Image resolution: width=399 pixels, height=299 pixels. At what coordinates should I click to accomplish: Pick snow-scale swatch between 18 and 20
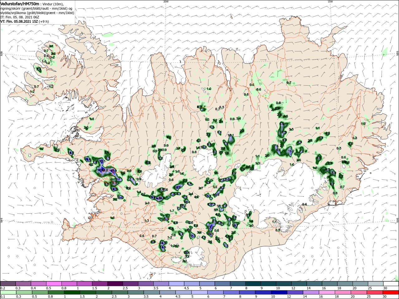pyautogui.click(x=345, y=284)
